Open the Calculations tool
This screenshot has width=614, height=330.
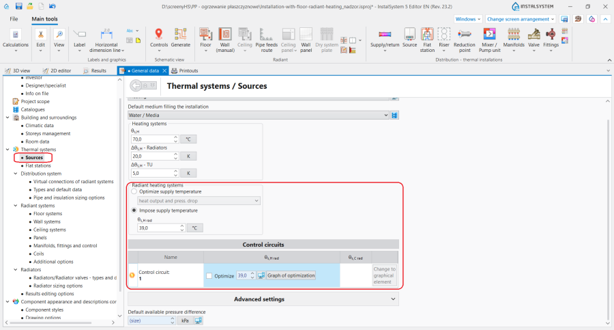tap(16, 40)
